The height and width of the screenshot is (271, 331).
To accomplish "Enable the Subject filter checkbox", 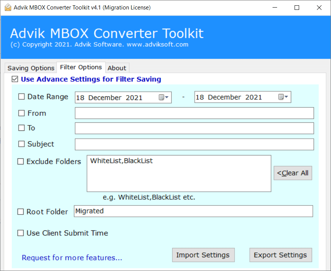I will pyautogui.click(x=21, y=144).
